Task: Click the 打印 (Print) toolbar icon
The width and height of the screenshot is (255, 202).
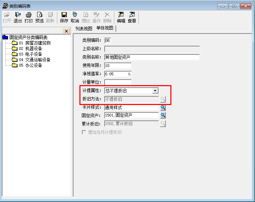Action: [x=29, y=17]
